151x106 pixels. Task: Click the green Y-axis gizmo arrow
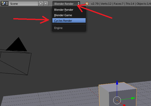click(133, 98)
